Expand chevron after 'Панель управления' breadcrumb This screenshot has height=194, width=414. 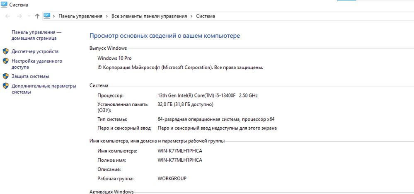tap(107, 16)
